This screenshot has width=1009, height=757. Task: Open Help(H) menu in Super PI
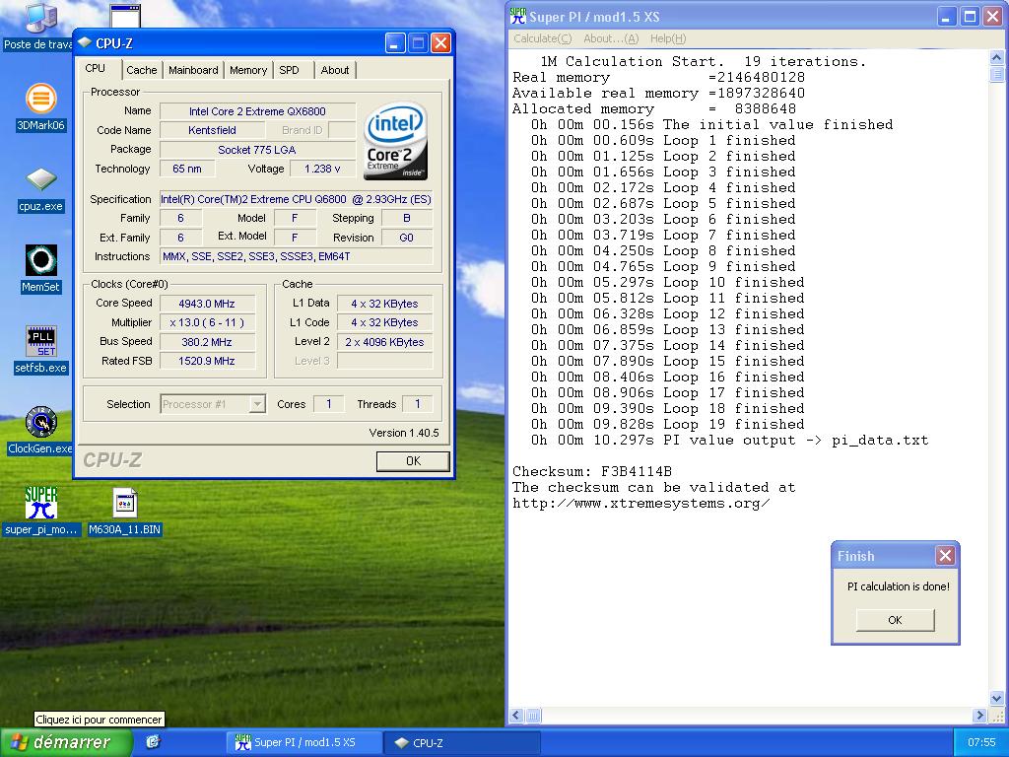click(668, 38)
